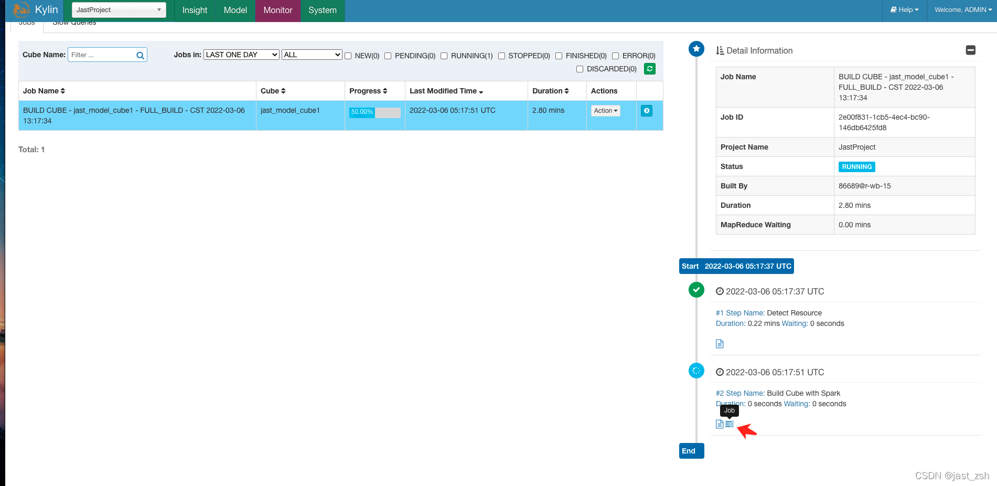Click the RUNNING status badge

point(857,167)
